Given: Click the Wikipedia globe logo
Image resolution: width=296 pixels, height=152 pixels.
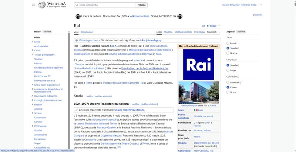Looking at the screenshot, I should (x=42, y=5).
